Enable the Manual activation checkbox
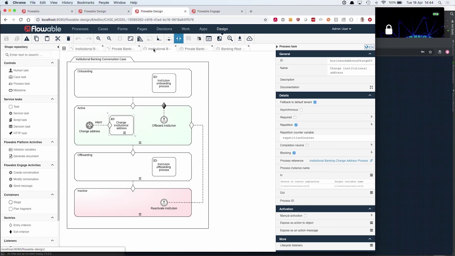Screen dimensions: 455x256 tap(305, 216)
